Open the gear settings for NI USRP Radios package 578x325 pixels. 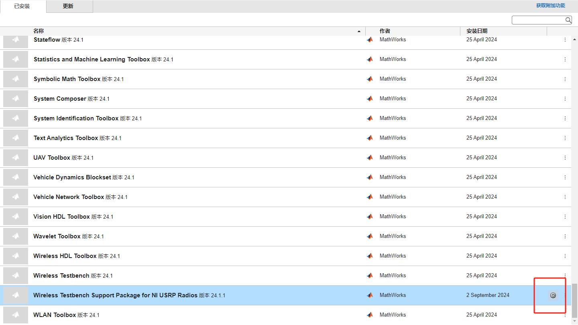coord(553,295)
